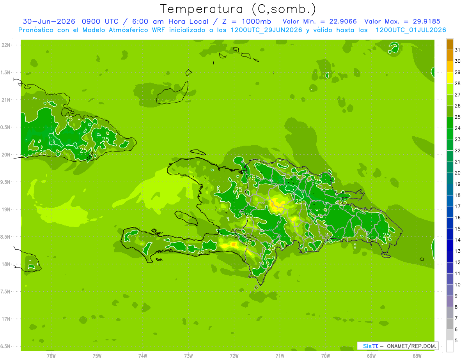Click the gray legend swatch between 6 and 7
The width and height of the screenshot is (468, 361).
coord(450,324)
